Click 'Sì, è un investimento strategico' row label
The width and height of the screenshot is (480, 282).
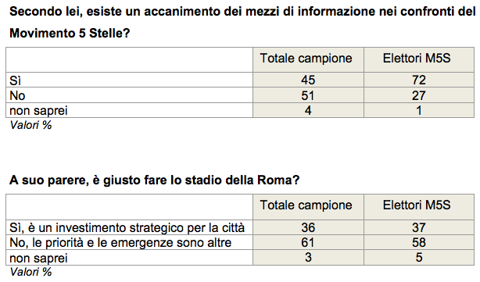127,228
